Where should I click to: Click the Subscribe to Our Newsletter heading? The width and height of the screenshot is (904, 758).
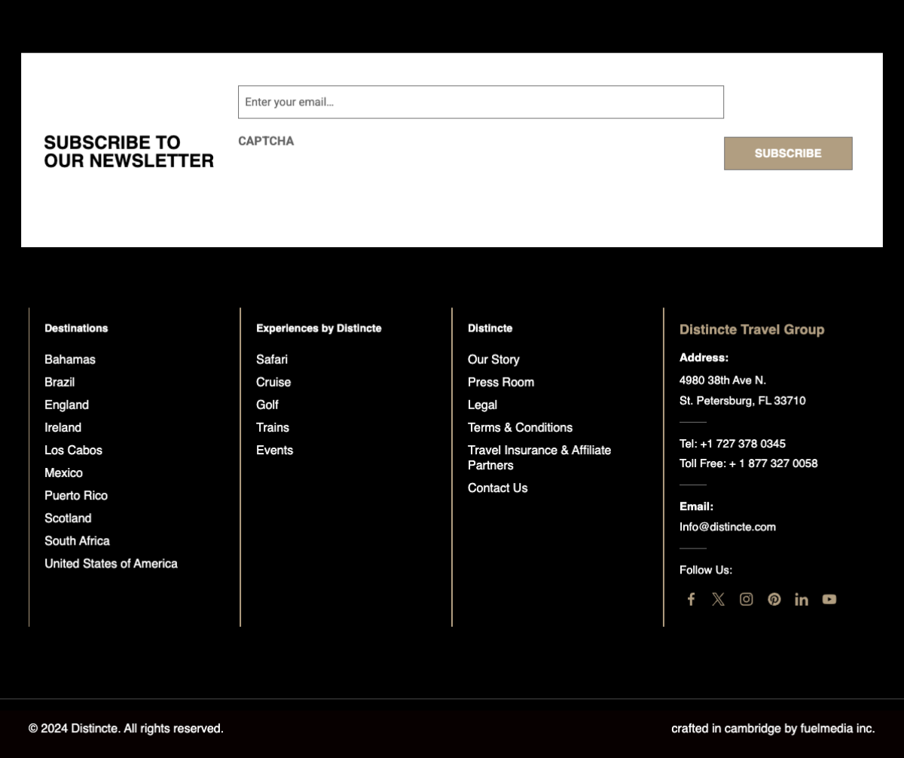tap(129, 151)
